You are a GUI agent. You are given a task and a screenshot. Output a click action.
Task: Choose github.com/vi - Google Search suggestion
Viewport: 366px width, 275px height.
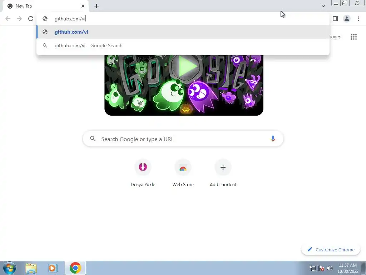[183, 45]
